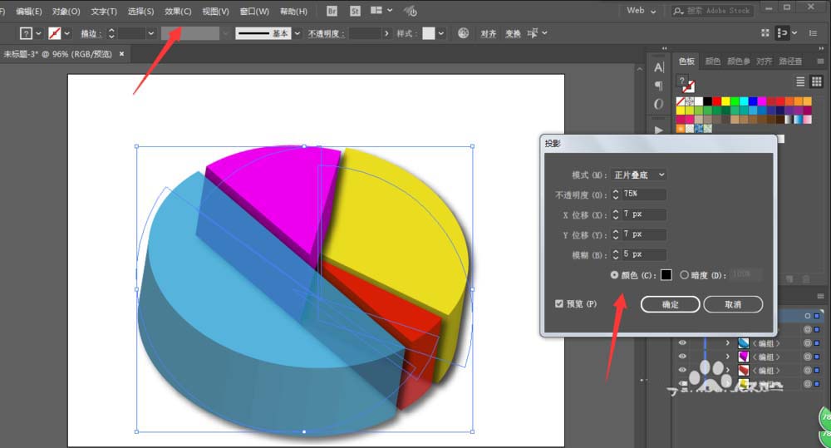
Task: Open the Web workspace switcher dropdown
Action: 641,11
